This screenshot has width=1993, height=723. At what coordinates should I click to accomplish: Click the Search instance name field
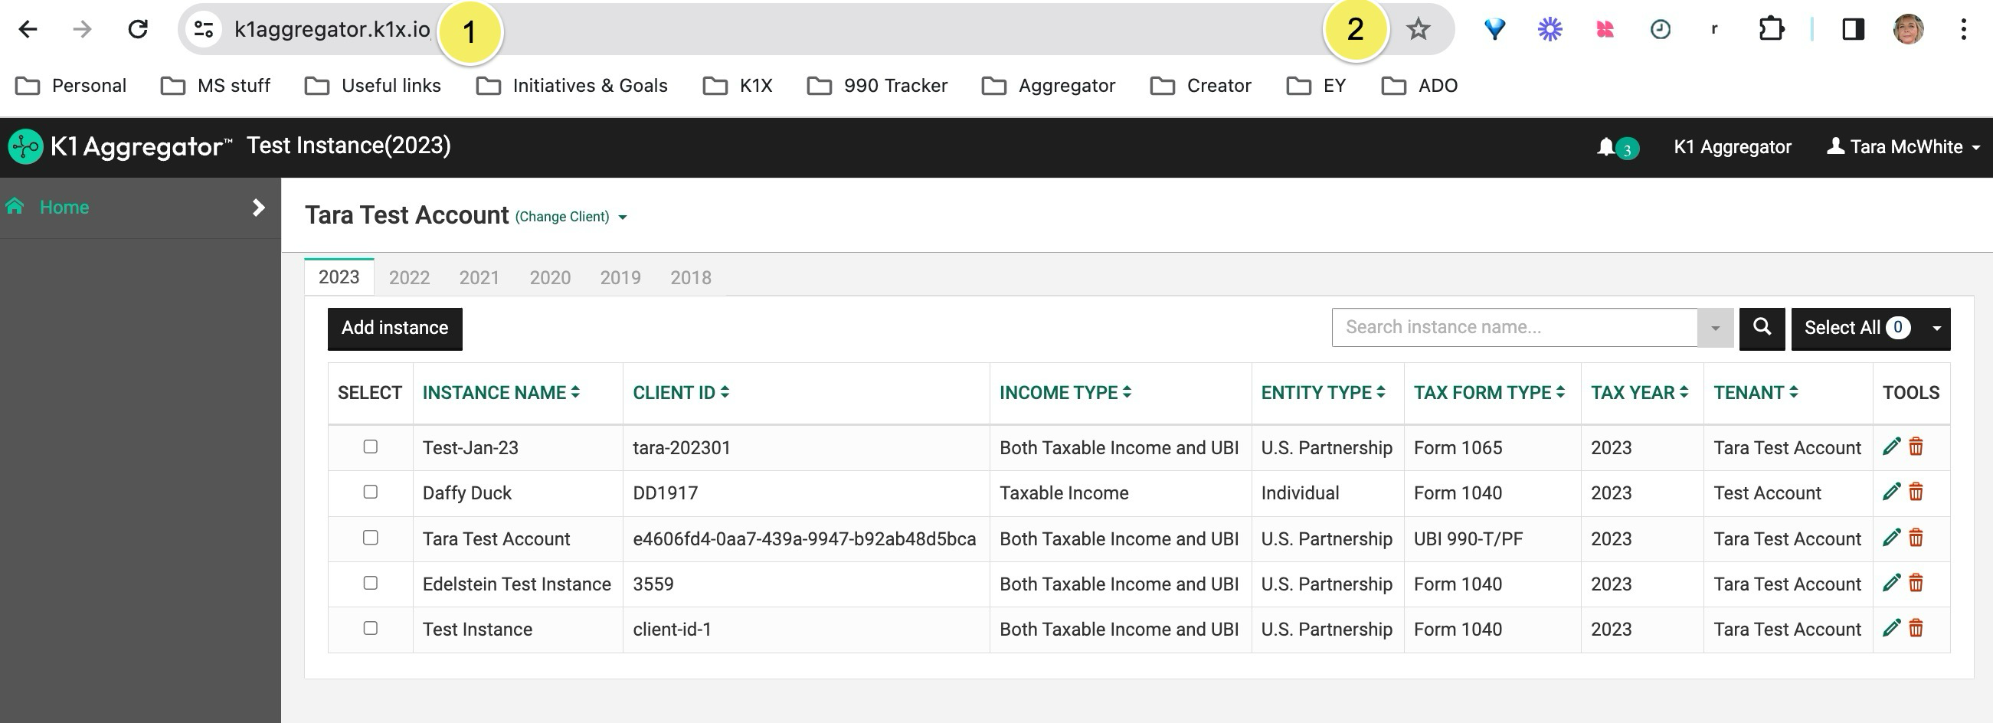pyautogui.click(x=1514, y=328)
